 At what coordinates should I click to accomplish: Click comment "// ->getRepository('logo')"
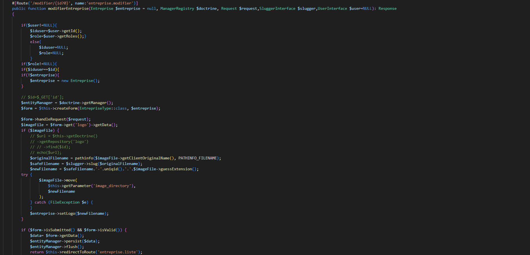point(59,142)
